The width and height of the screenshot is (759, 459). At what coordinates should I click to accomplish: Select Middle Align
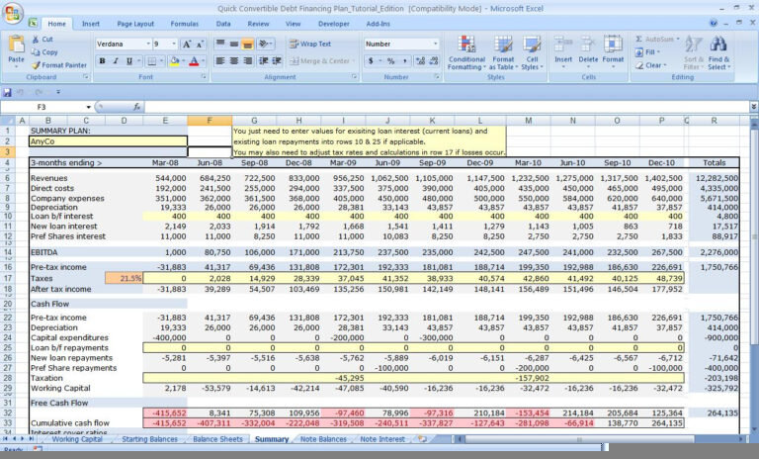234,45
